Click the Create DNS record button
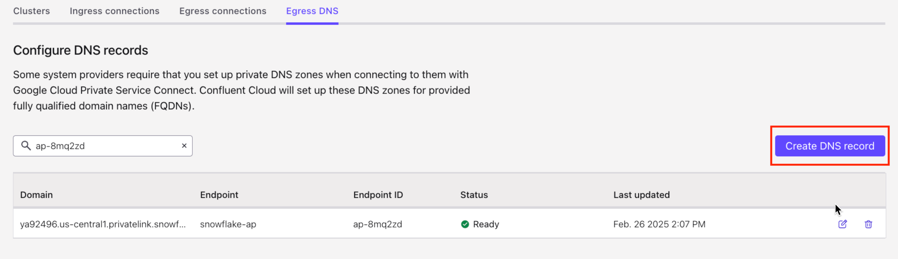The image size is (898, 259). [830, 146]
